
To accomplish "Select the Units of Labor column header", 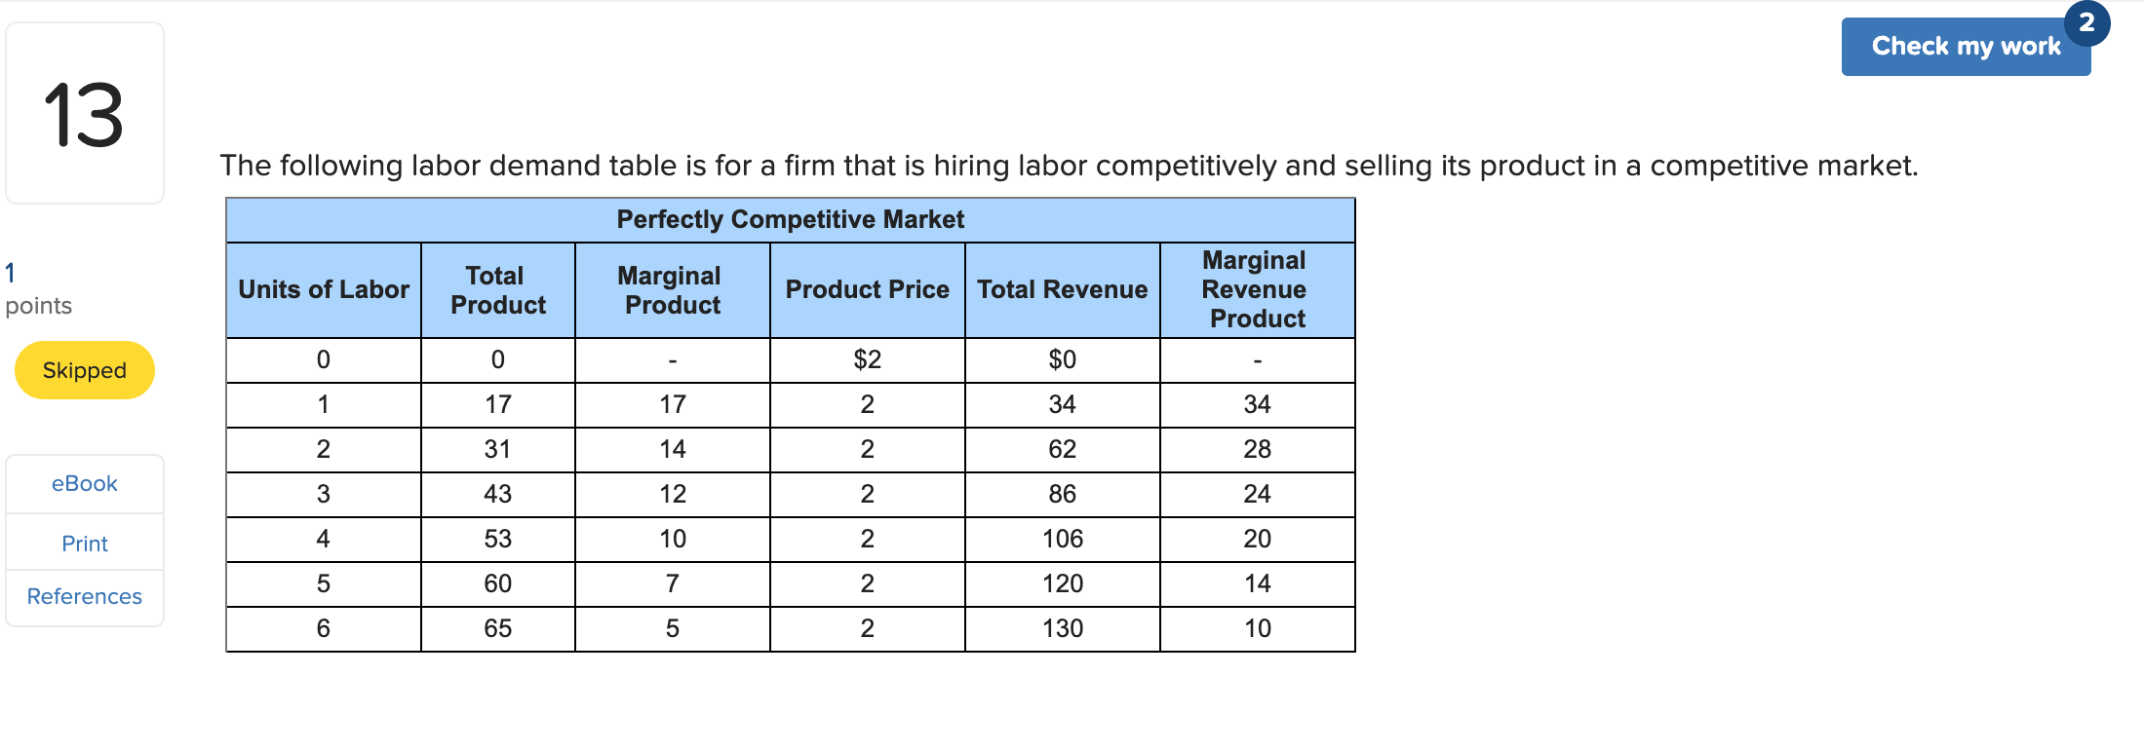I will (x=323, y=289).
